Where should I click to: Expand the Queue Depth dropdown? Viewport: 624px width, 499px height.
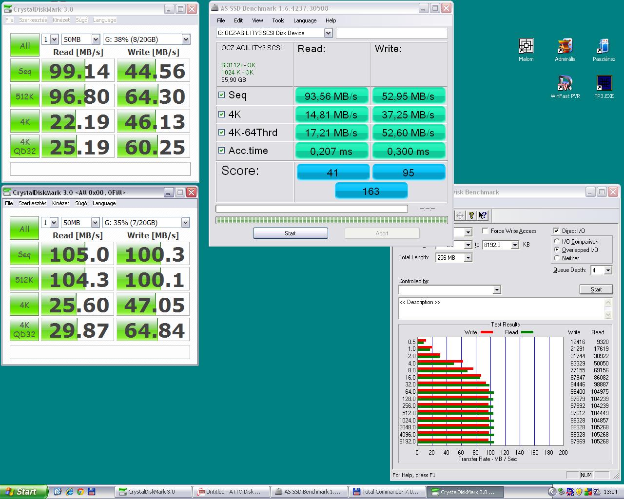607,270
